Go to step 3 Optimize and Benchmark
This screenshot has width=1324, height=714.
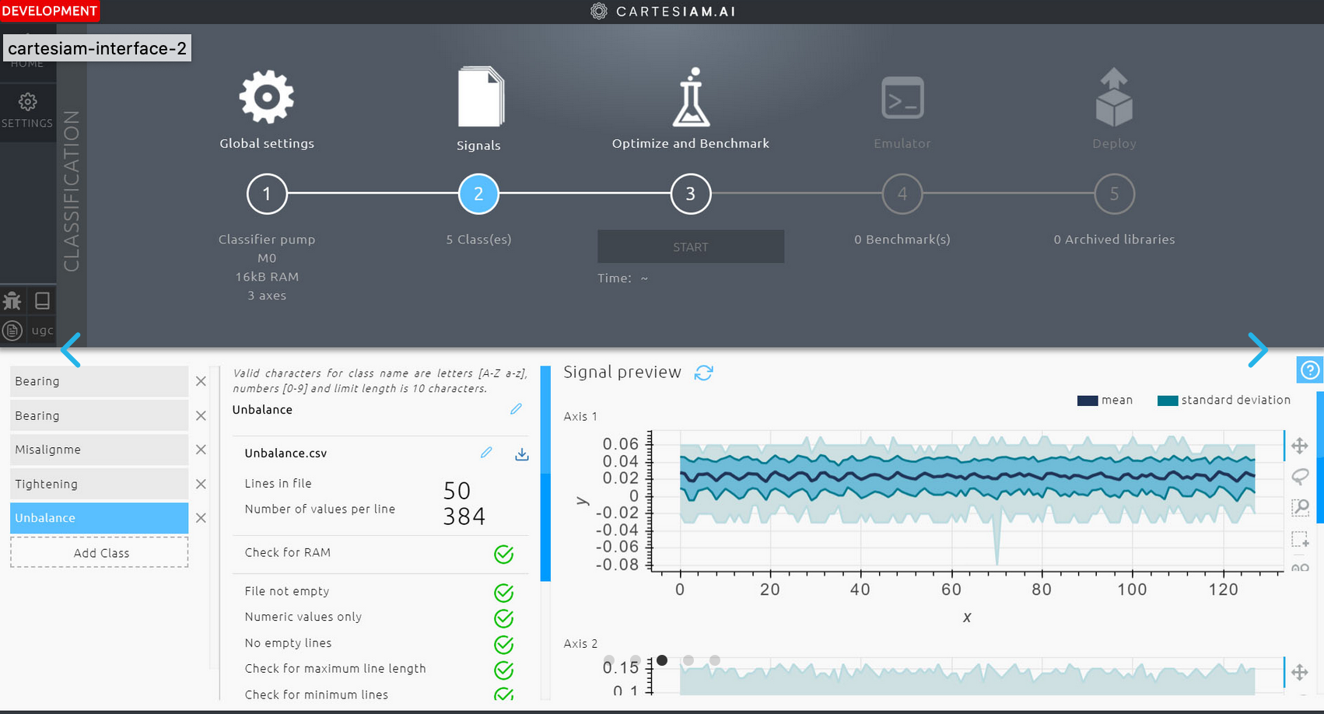[690, 194]
